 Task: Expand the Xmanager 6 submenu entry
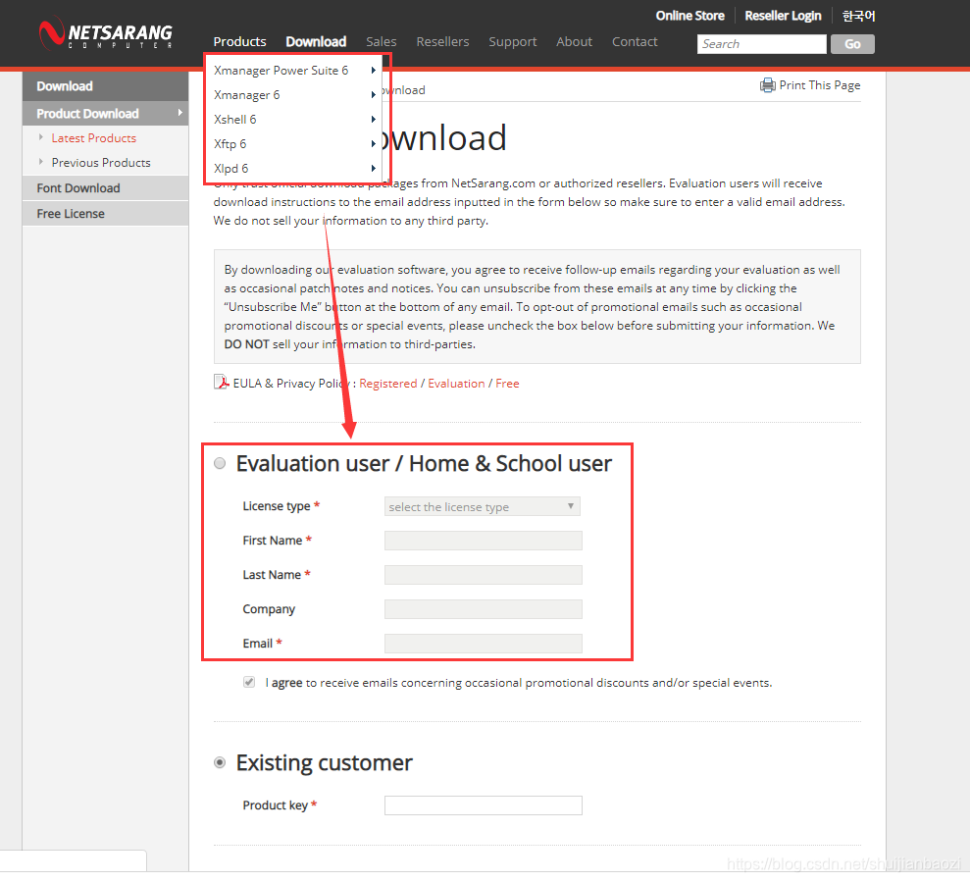(x=294, y=95)
